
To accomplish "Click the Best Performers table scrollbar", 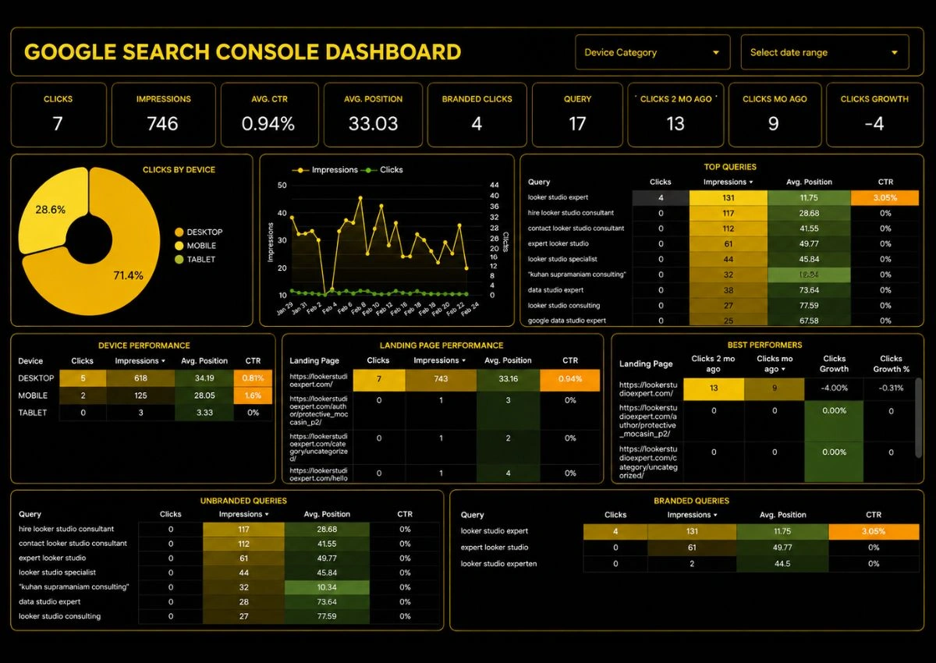I will (918, 419).
